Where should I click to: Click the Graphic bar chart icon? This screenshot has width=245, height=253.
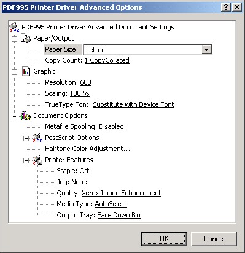coord(26,71)
